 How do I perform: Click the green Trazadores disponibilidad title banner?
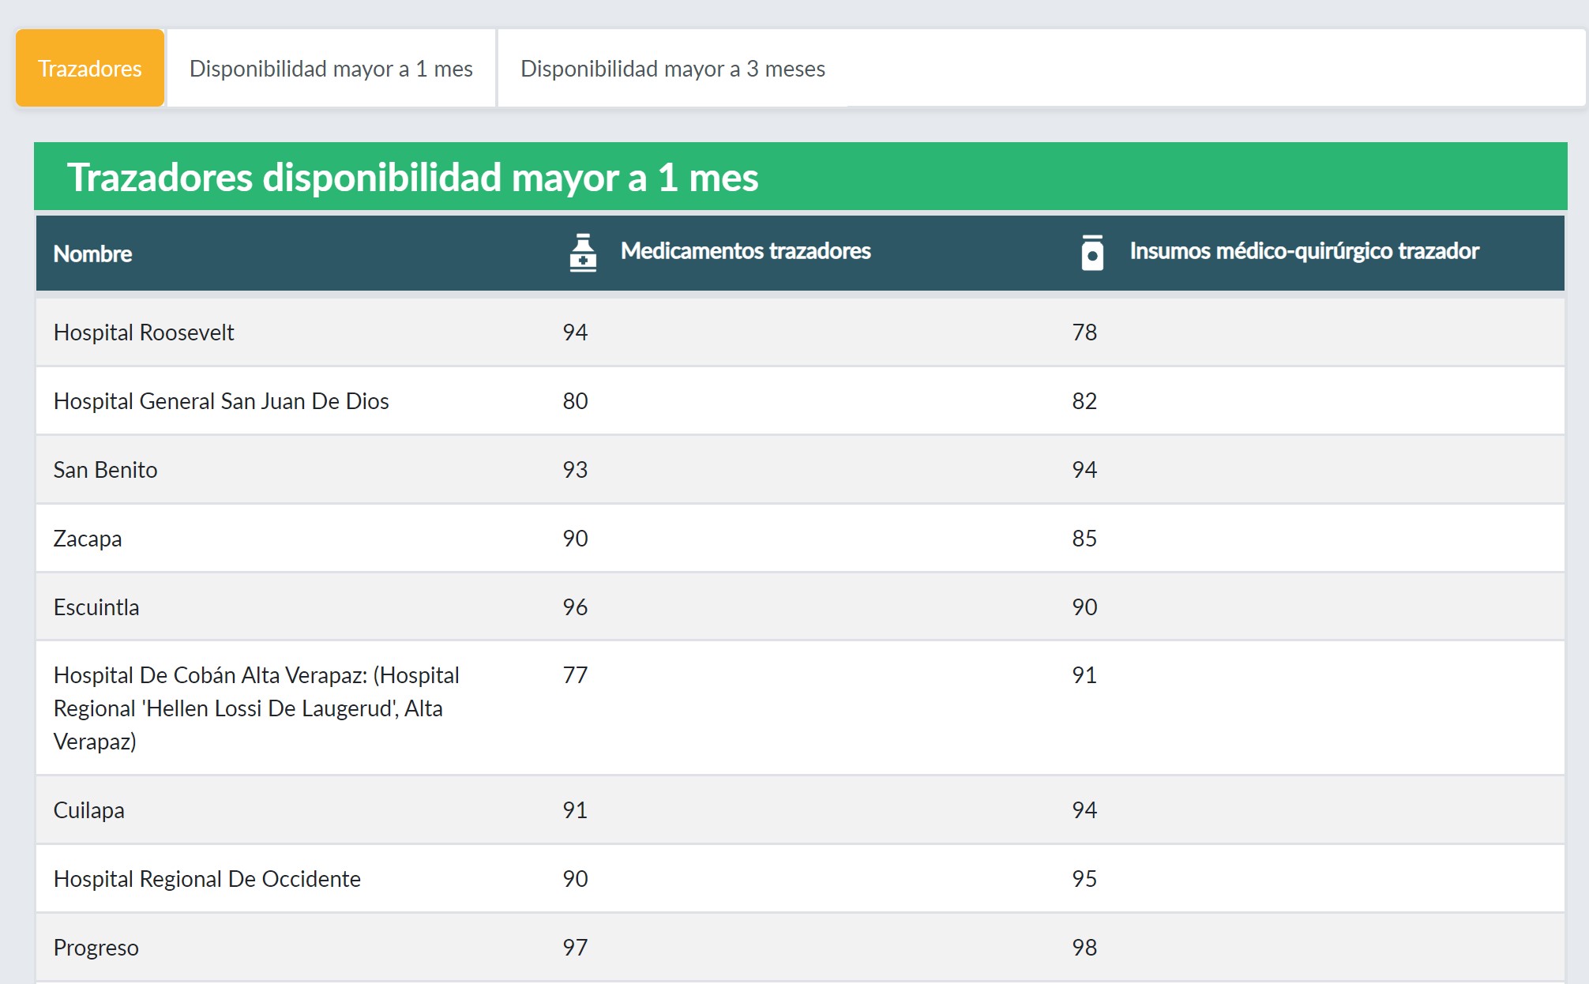[x=800, y=176]
